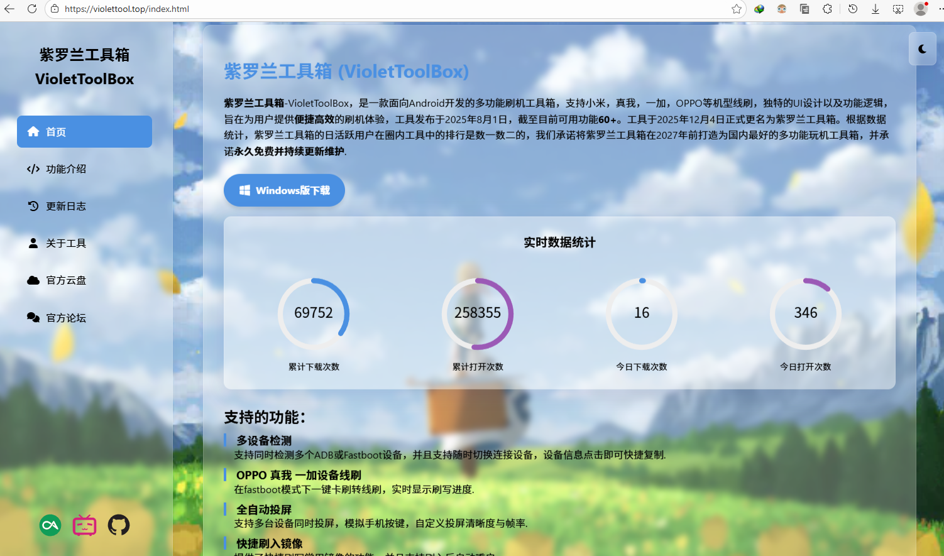Click the Windows版下载 button
The width and height of the screenshot is (944, 556).
click(x=284, y=190)
